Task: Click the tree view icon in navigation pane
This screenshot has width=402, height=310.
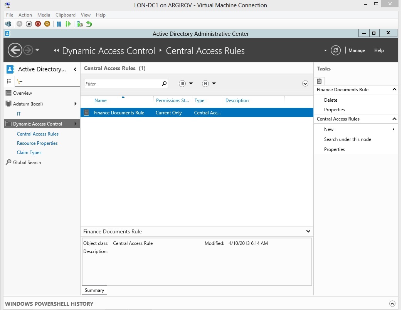Action: pyautogui.click(x=19, y=81)
